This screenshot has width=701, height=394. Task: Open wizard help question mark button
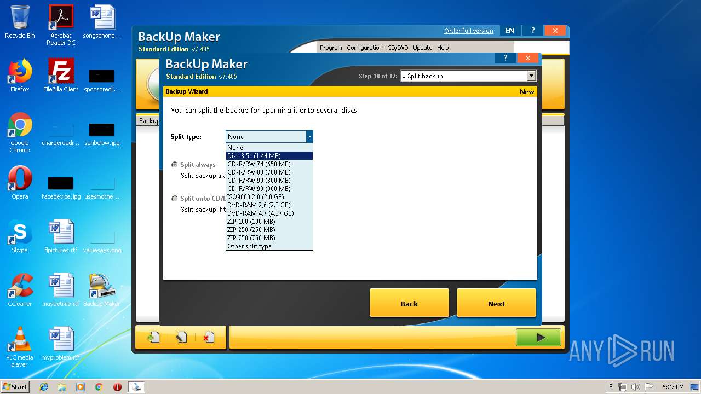click(505, 58)
